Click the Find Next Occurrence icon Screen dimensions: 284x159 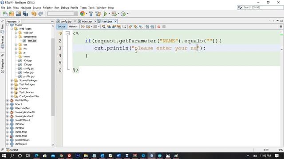114,26
